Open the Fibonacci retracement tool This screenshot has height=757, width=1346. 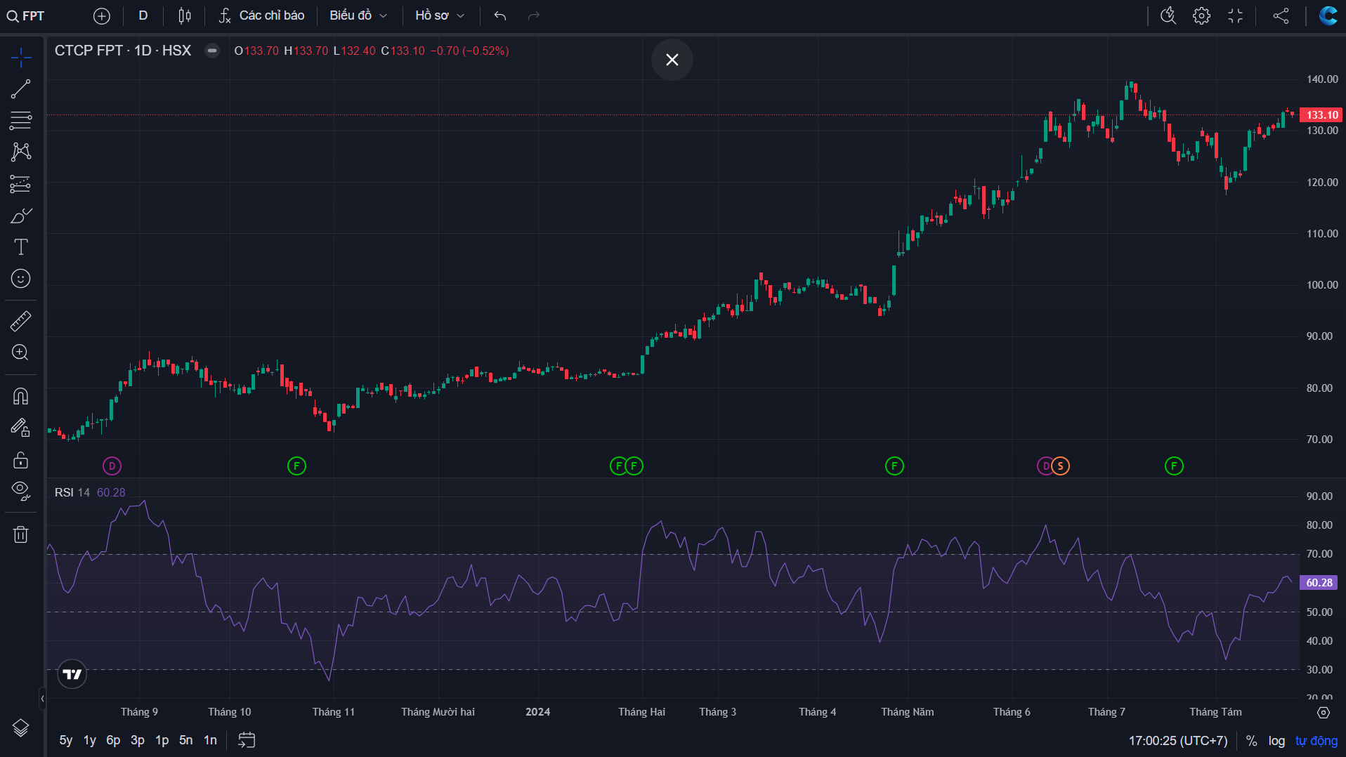pos(21,121)
